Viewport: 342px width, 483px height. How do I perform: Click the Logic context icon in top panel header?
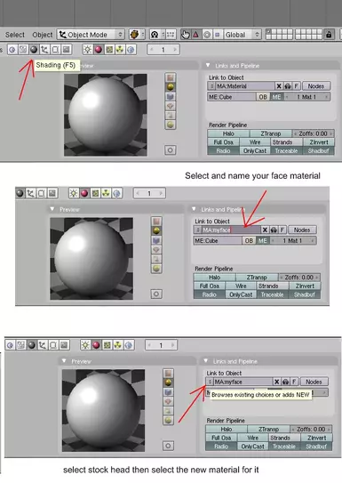pos(12,49)
